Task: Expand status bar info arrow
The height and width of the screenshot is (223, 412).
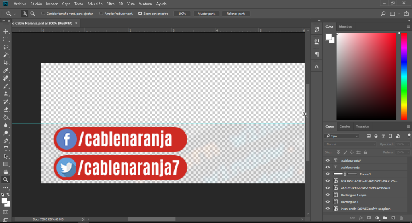Action: tap(83, 219)
